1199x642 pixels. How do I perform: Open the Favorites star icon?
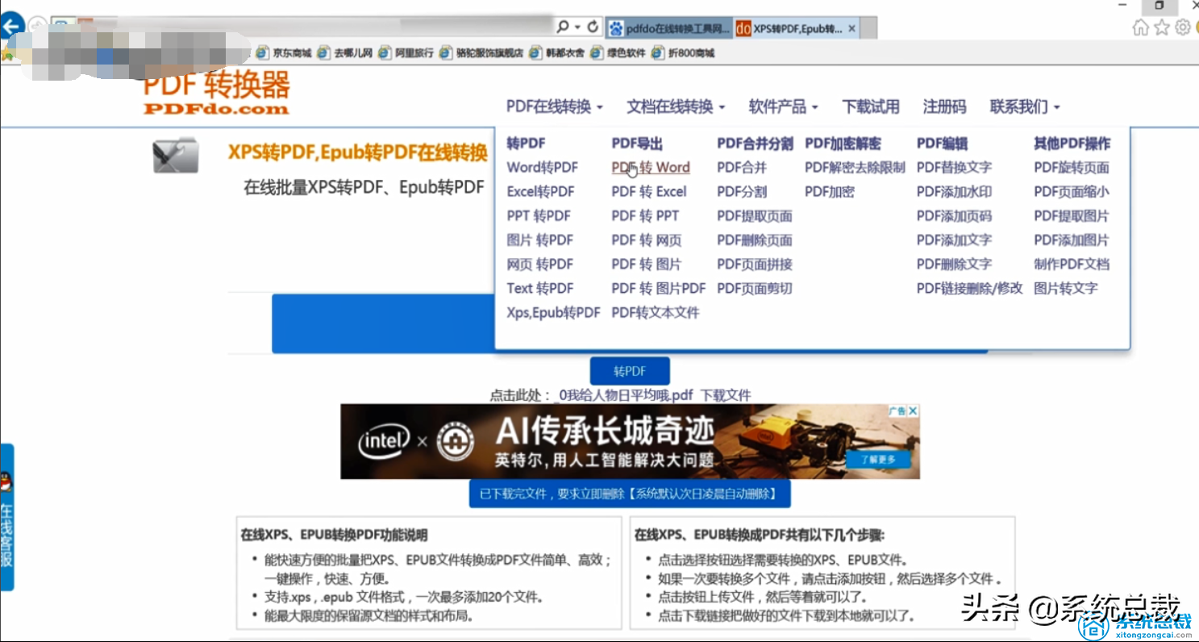[1162, 27]
